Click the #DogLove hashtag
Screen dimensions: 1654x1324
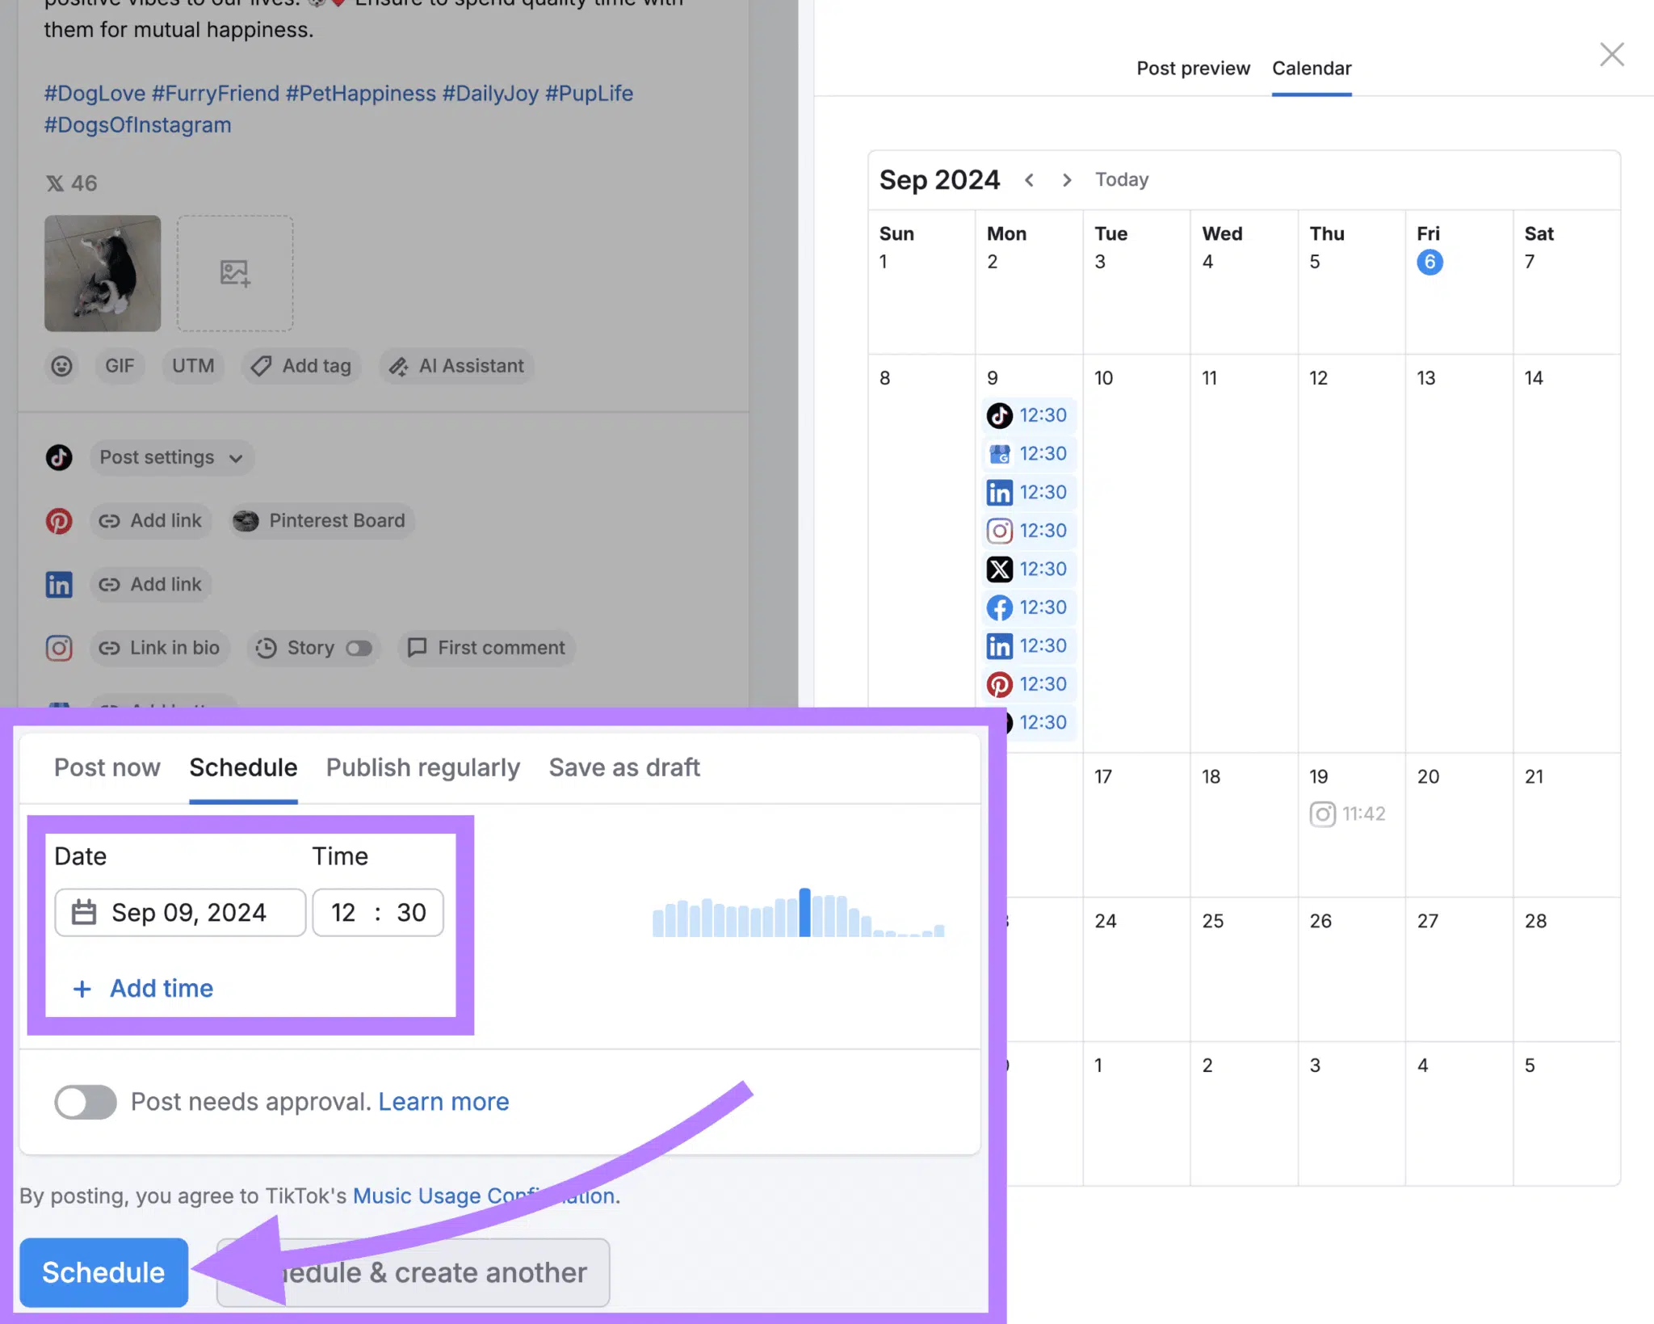coord(94,94)
